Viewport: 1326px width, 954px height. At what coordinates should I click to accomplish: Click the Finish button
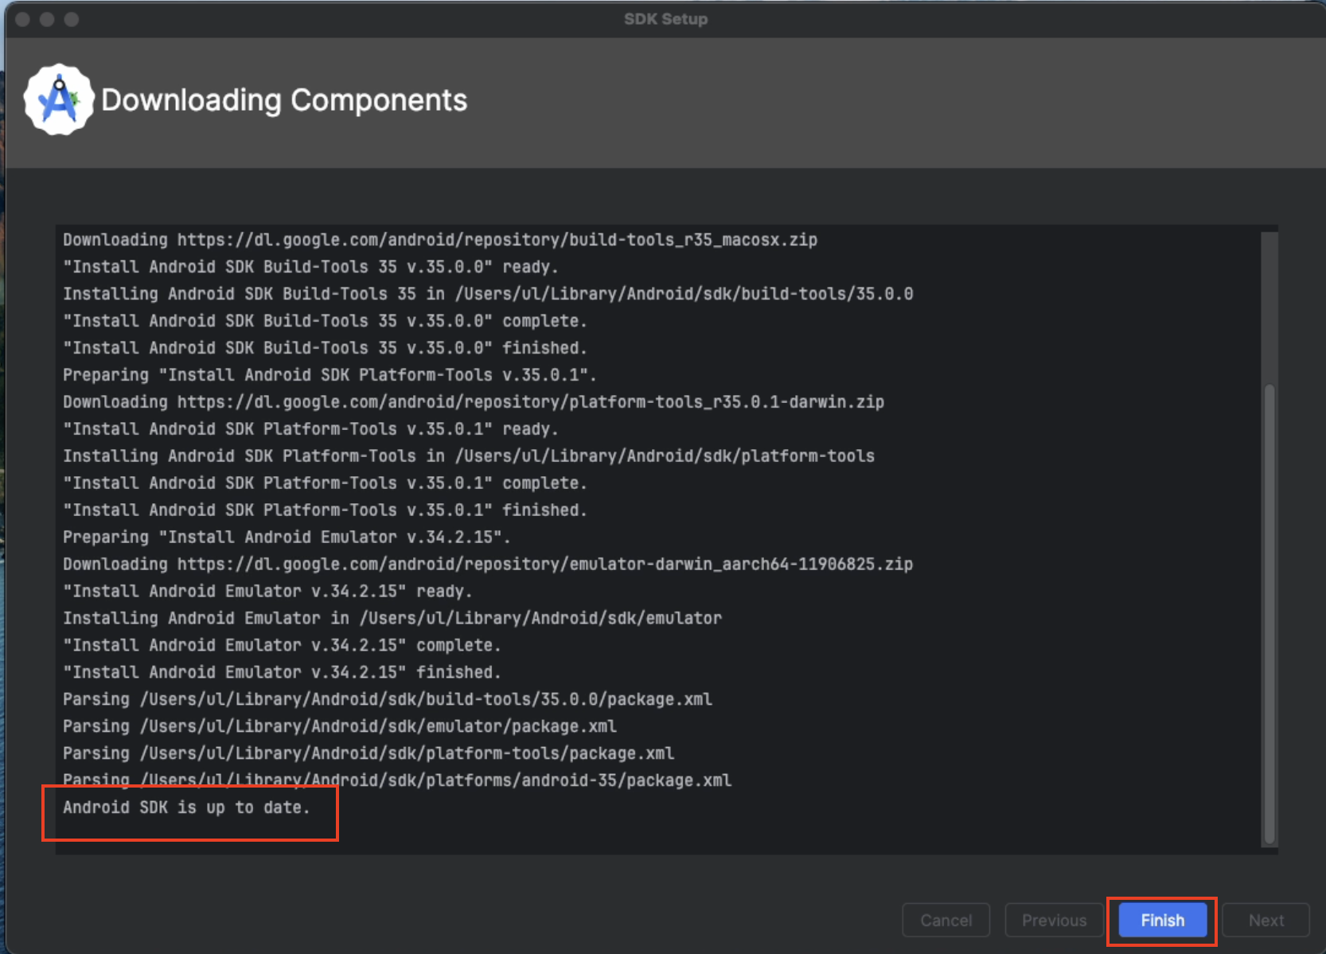click(x=1162, y=921)
